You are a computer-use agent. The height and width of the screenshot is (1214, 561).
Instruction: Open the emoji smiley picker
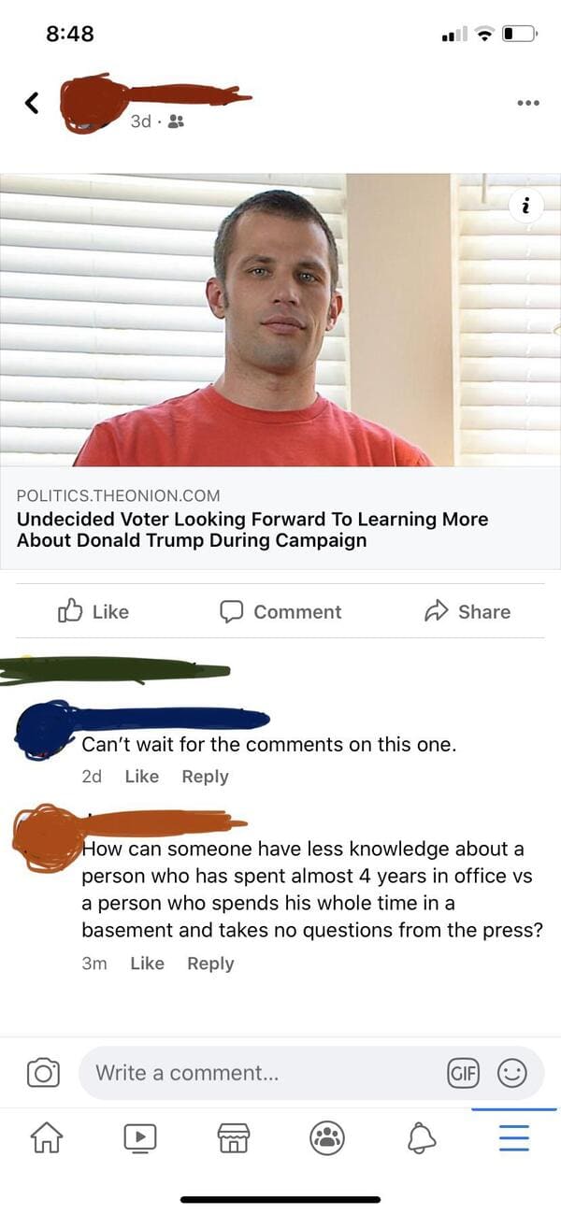point(511,1072)
